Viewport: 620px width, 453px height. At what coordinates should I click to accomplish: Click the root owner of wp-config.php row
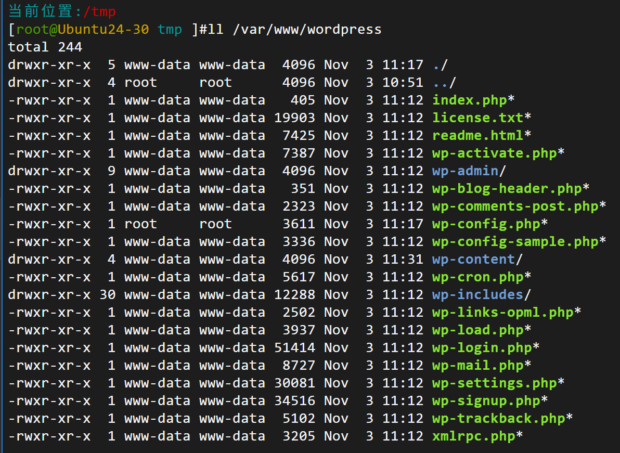click(140, 224)
